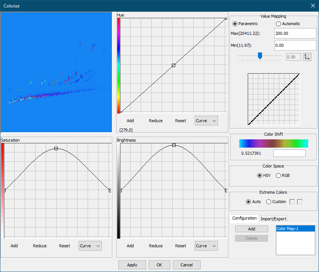Click the value mapping slider handle
The width and height of the screenshot is (319, 272).
(260, 56)
